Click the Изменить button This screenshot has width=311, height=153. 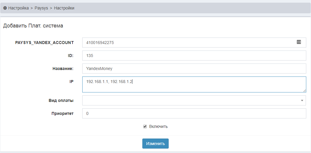tap(156, 144)
